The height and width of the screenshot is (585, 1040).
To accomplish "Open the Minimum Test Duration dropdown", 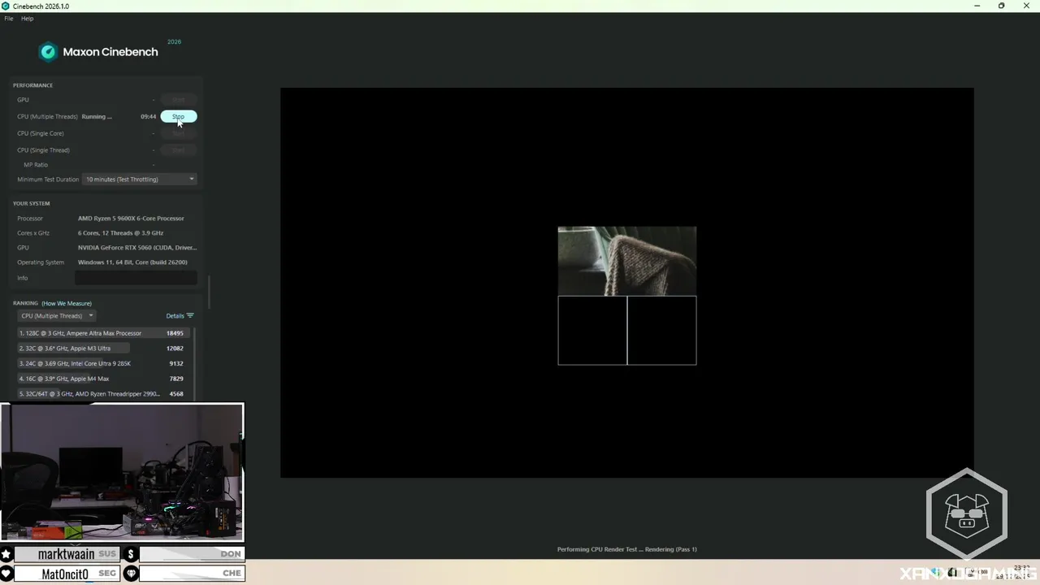I will coord(140,180).
